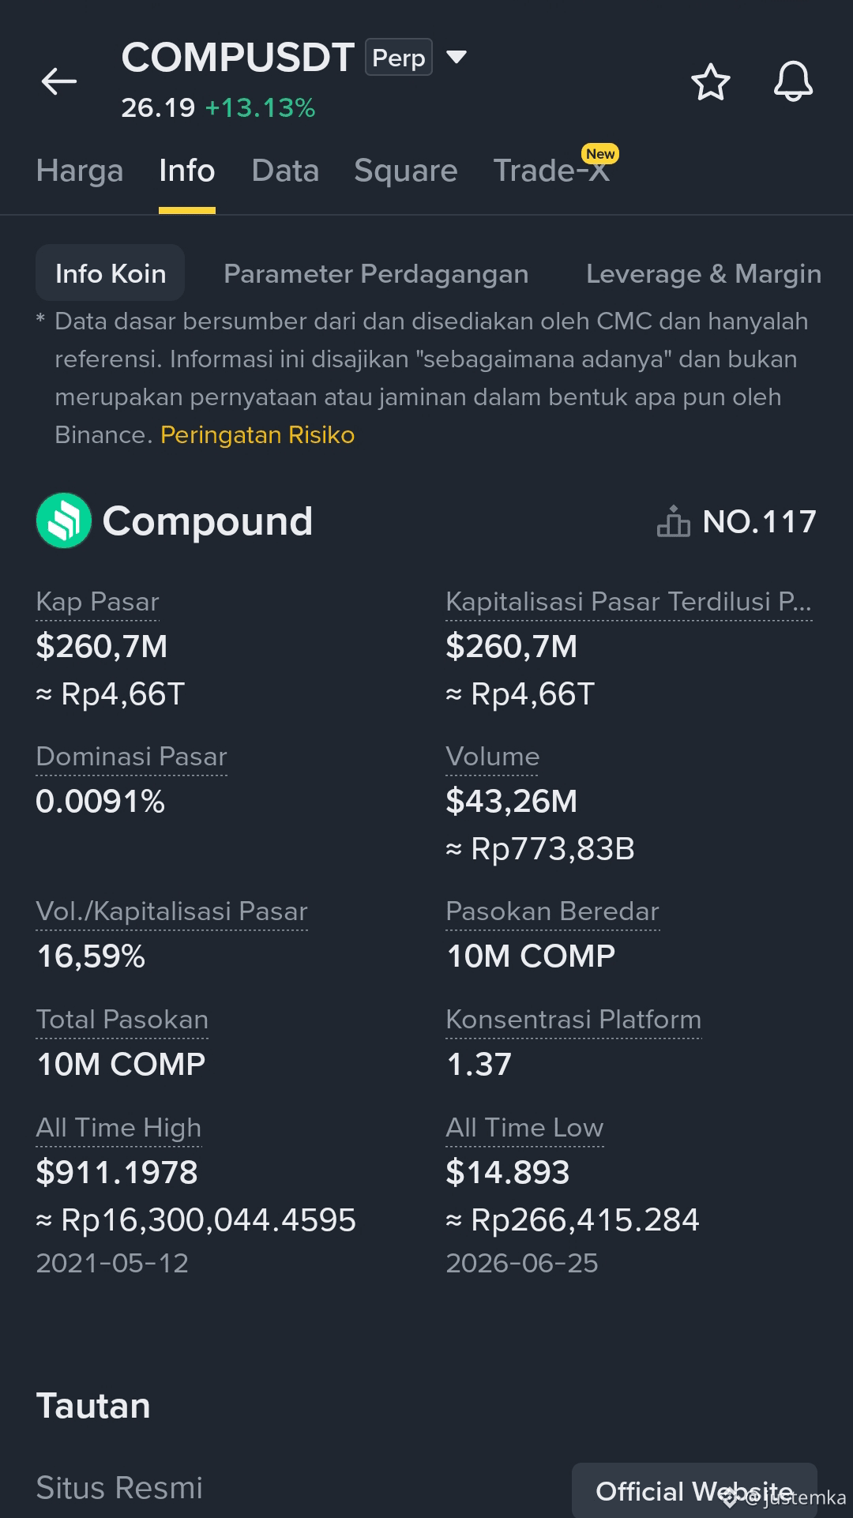This screenshot has width=853, height=1518.
Task: Expand the COMPUSDT pair dropdown arrow
Action: pyautogui.click(x=457, y=57)
